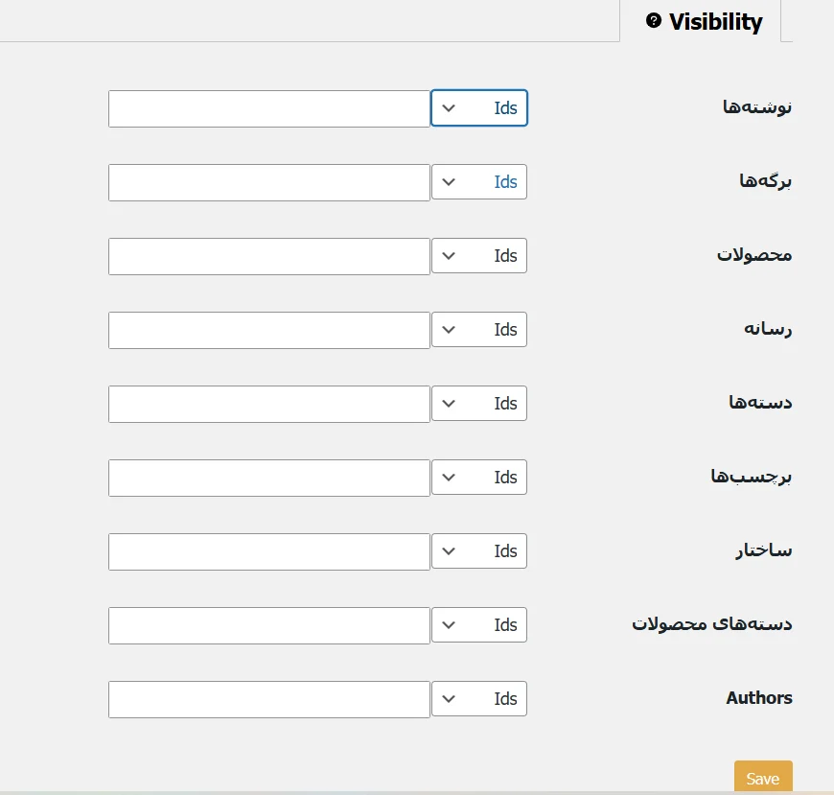The image size is (834, 795).
Task: Expand the محصولات dropdown chevron
Action: click(x=449, y=256)
